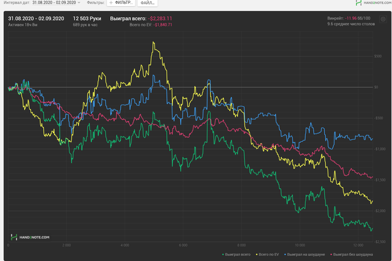Click the '12 503 Руки' hands count
This screenshot has height=261, width=392.
coord(88,18)
